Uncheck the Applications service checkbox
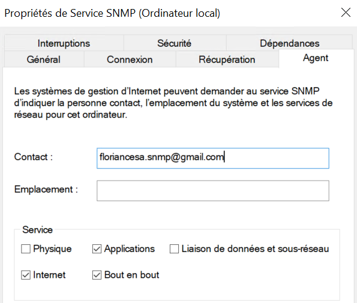 pyautogui.click(x=97, y=248)
